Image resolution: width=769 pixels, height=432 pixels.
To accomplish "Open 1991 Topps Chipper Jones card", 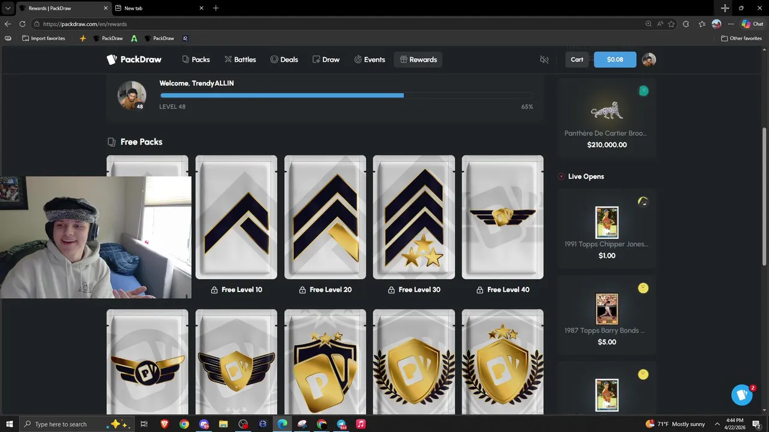I will pyautogui.click(x=607, y=228).
